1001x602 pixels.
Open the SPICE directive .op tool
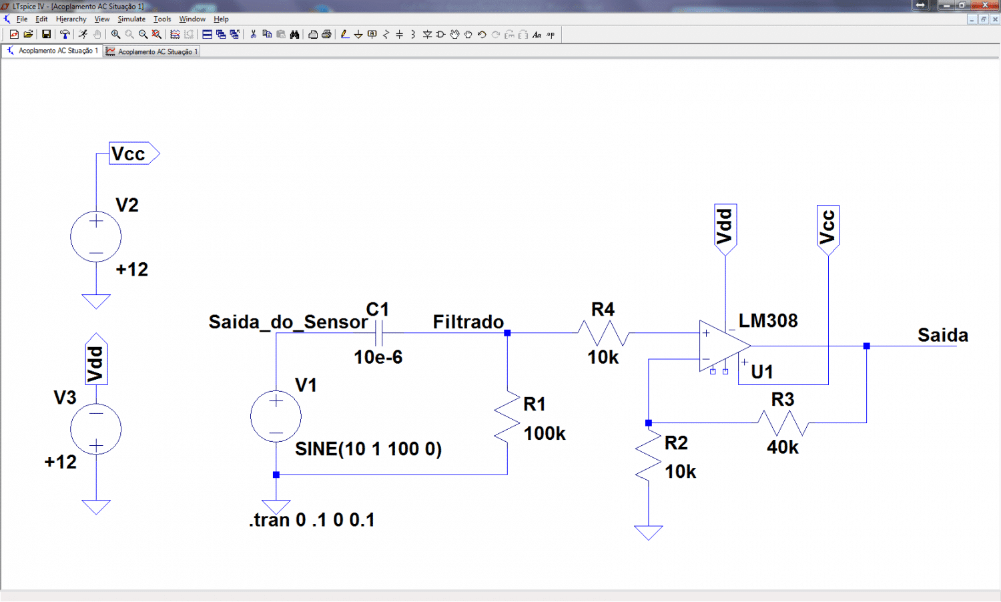pyautogui.click(x=551, y=34)
